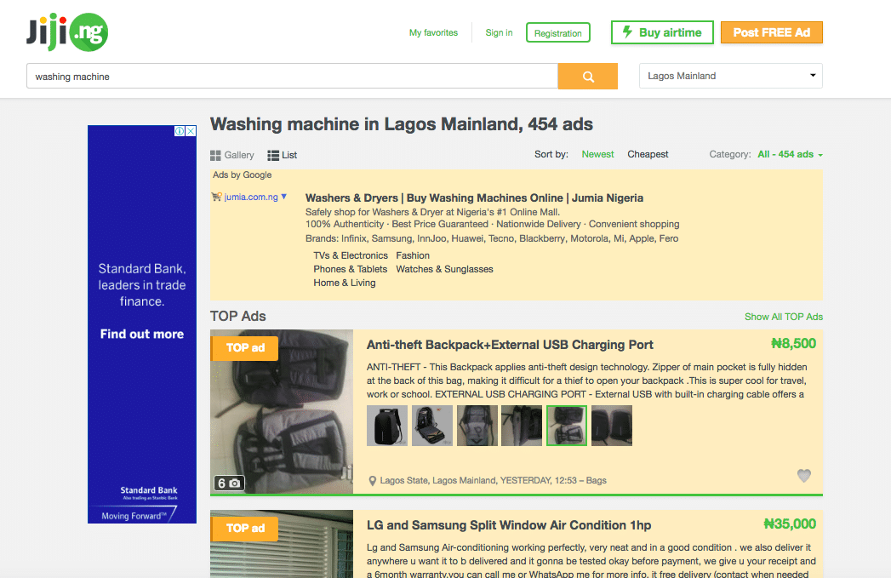Click the Ads by Google label
Viewport: 891px width, 578px height.
tap(242, 175)
